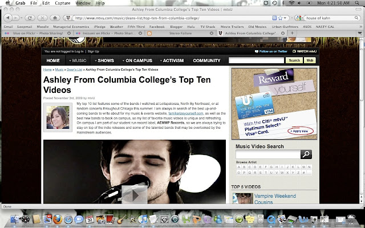
Task: Click the site search input field
Action: point(256,60)
